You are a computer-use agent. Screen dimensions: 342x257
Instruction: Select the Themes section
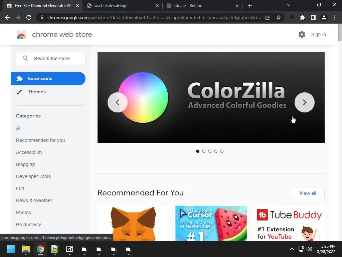pyautogui.click(x=37, y=92)
